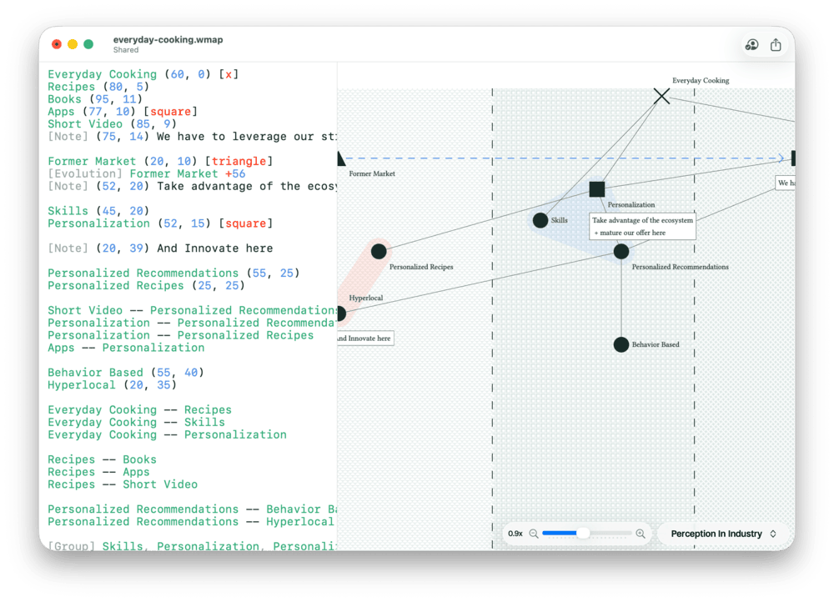The height and width of the screenshot is (602, 834).
Task: Click the 'Take advantage of the ecosystem' note
Action: click(x=642, y=226)
